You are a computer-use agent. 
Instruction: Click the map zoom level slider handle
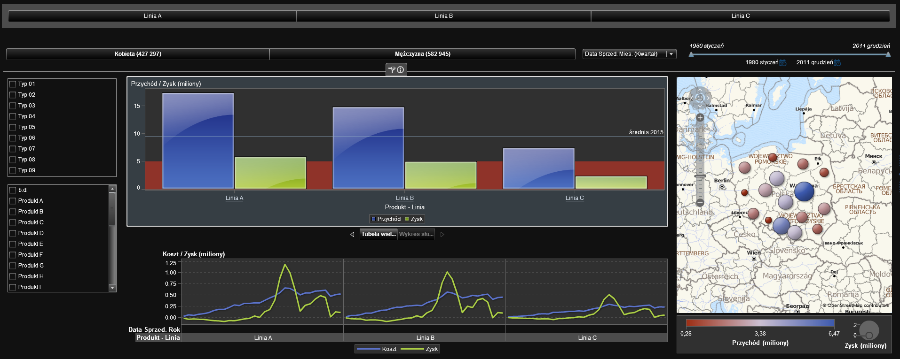coord(700,176)
